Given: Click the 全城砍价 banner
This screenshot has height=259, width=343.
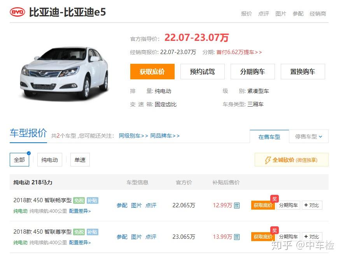Looking at the screenshot, I should coord(292,160).
